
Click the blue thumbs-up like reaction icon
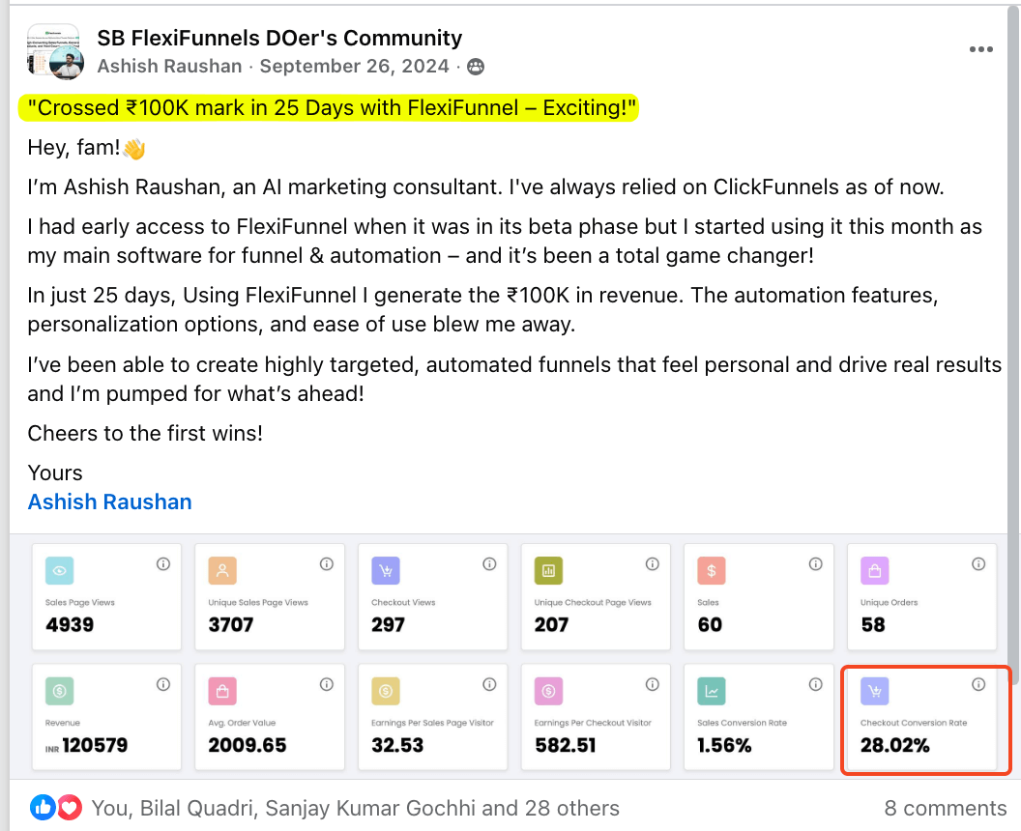[x=44, y=807]
